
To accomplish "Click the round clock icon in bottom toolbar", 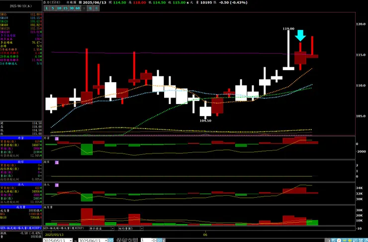I will pyautogui.click(x=339, y=241).
